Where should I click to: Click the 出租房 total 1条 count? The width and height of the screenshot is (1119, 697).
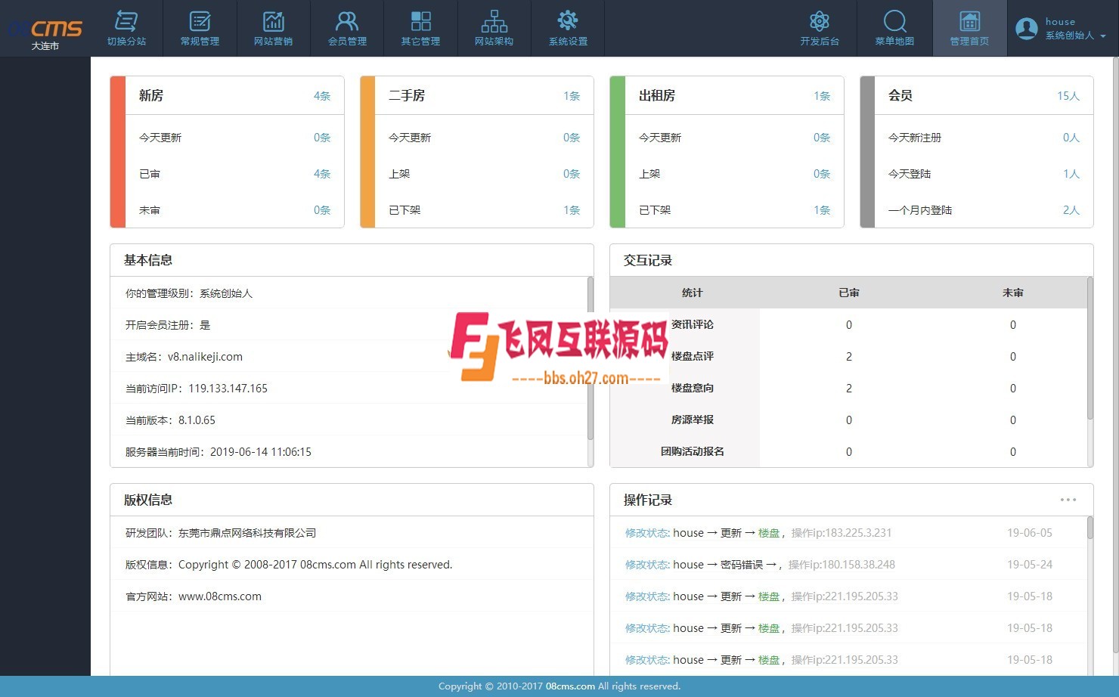coord(822,96)
